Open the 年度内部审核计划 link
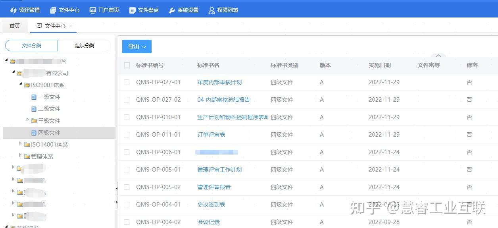Image resolution: width=498 pixels, height=228 pixels. coord(219,82)
